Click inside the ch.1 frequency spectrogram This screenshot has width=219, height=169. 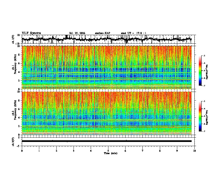[107, 67]
